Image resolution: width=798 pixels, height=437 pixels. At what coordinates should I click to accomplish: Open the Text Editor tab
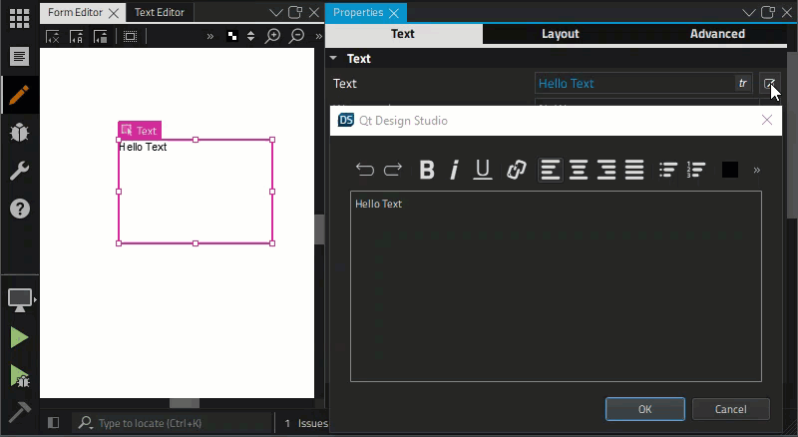tap(159, 12)
